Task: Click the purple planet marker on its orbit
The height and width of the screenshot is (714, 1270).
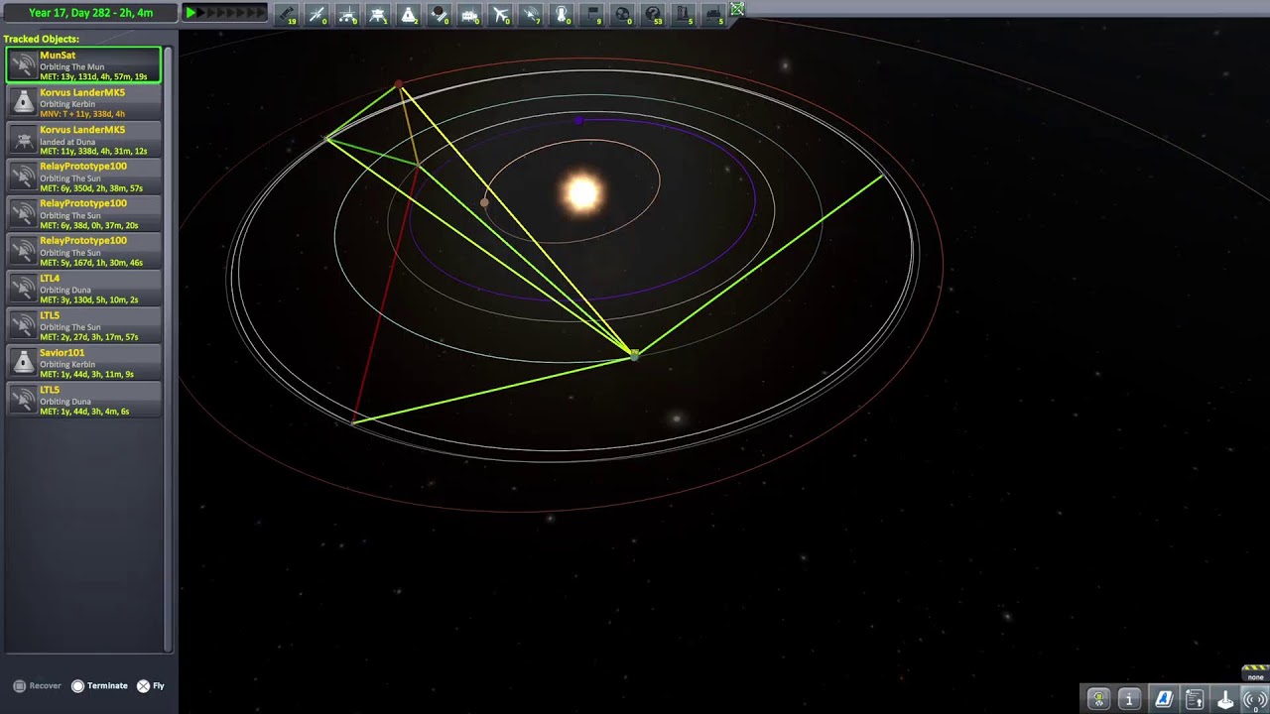Action: [x=579, y=121]
